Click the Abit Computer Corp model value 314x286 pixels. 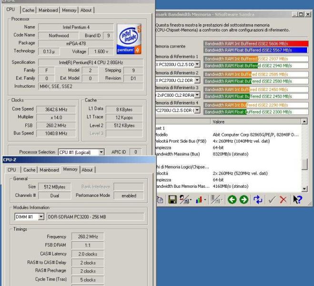pos(256,134)
